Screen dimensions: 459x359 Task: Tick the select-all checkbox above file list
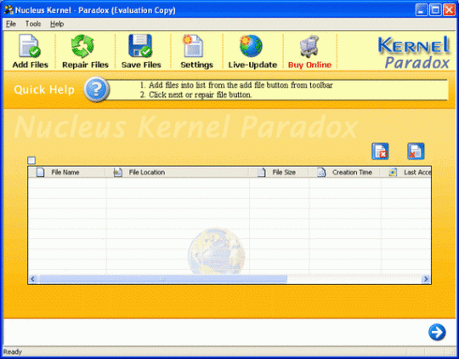pos(31,160)
